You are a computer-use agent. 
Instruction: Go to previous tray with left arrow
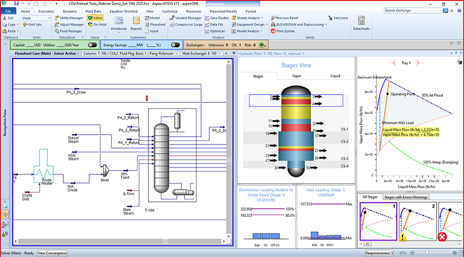tap(394, 63)
